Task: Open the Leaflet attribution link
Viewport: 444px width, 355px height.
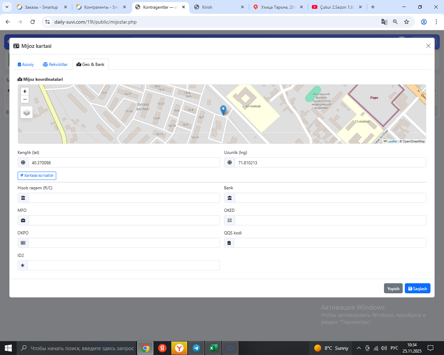Action: (392, 141)
